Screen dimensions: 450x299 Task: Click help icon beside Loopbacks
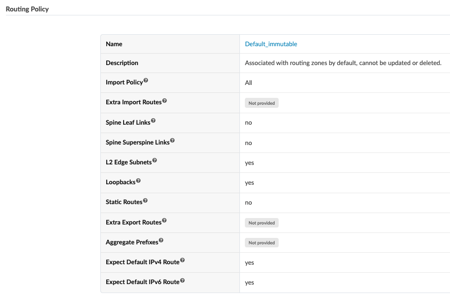pyautogui.click(x=139, y=180)
